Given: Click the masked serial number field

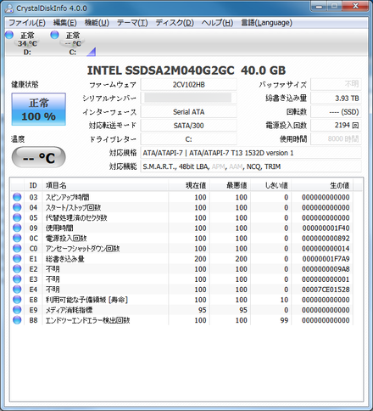Looking at the screenshot, I should coord(189,98).
